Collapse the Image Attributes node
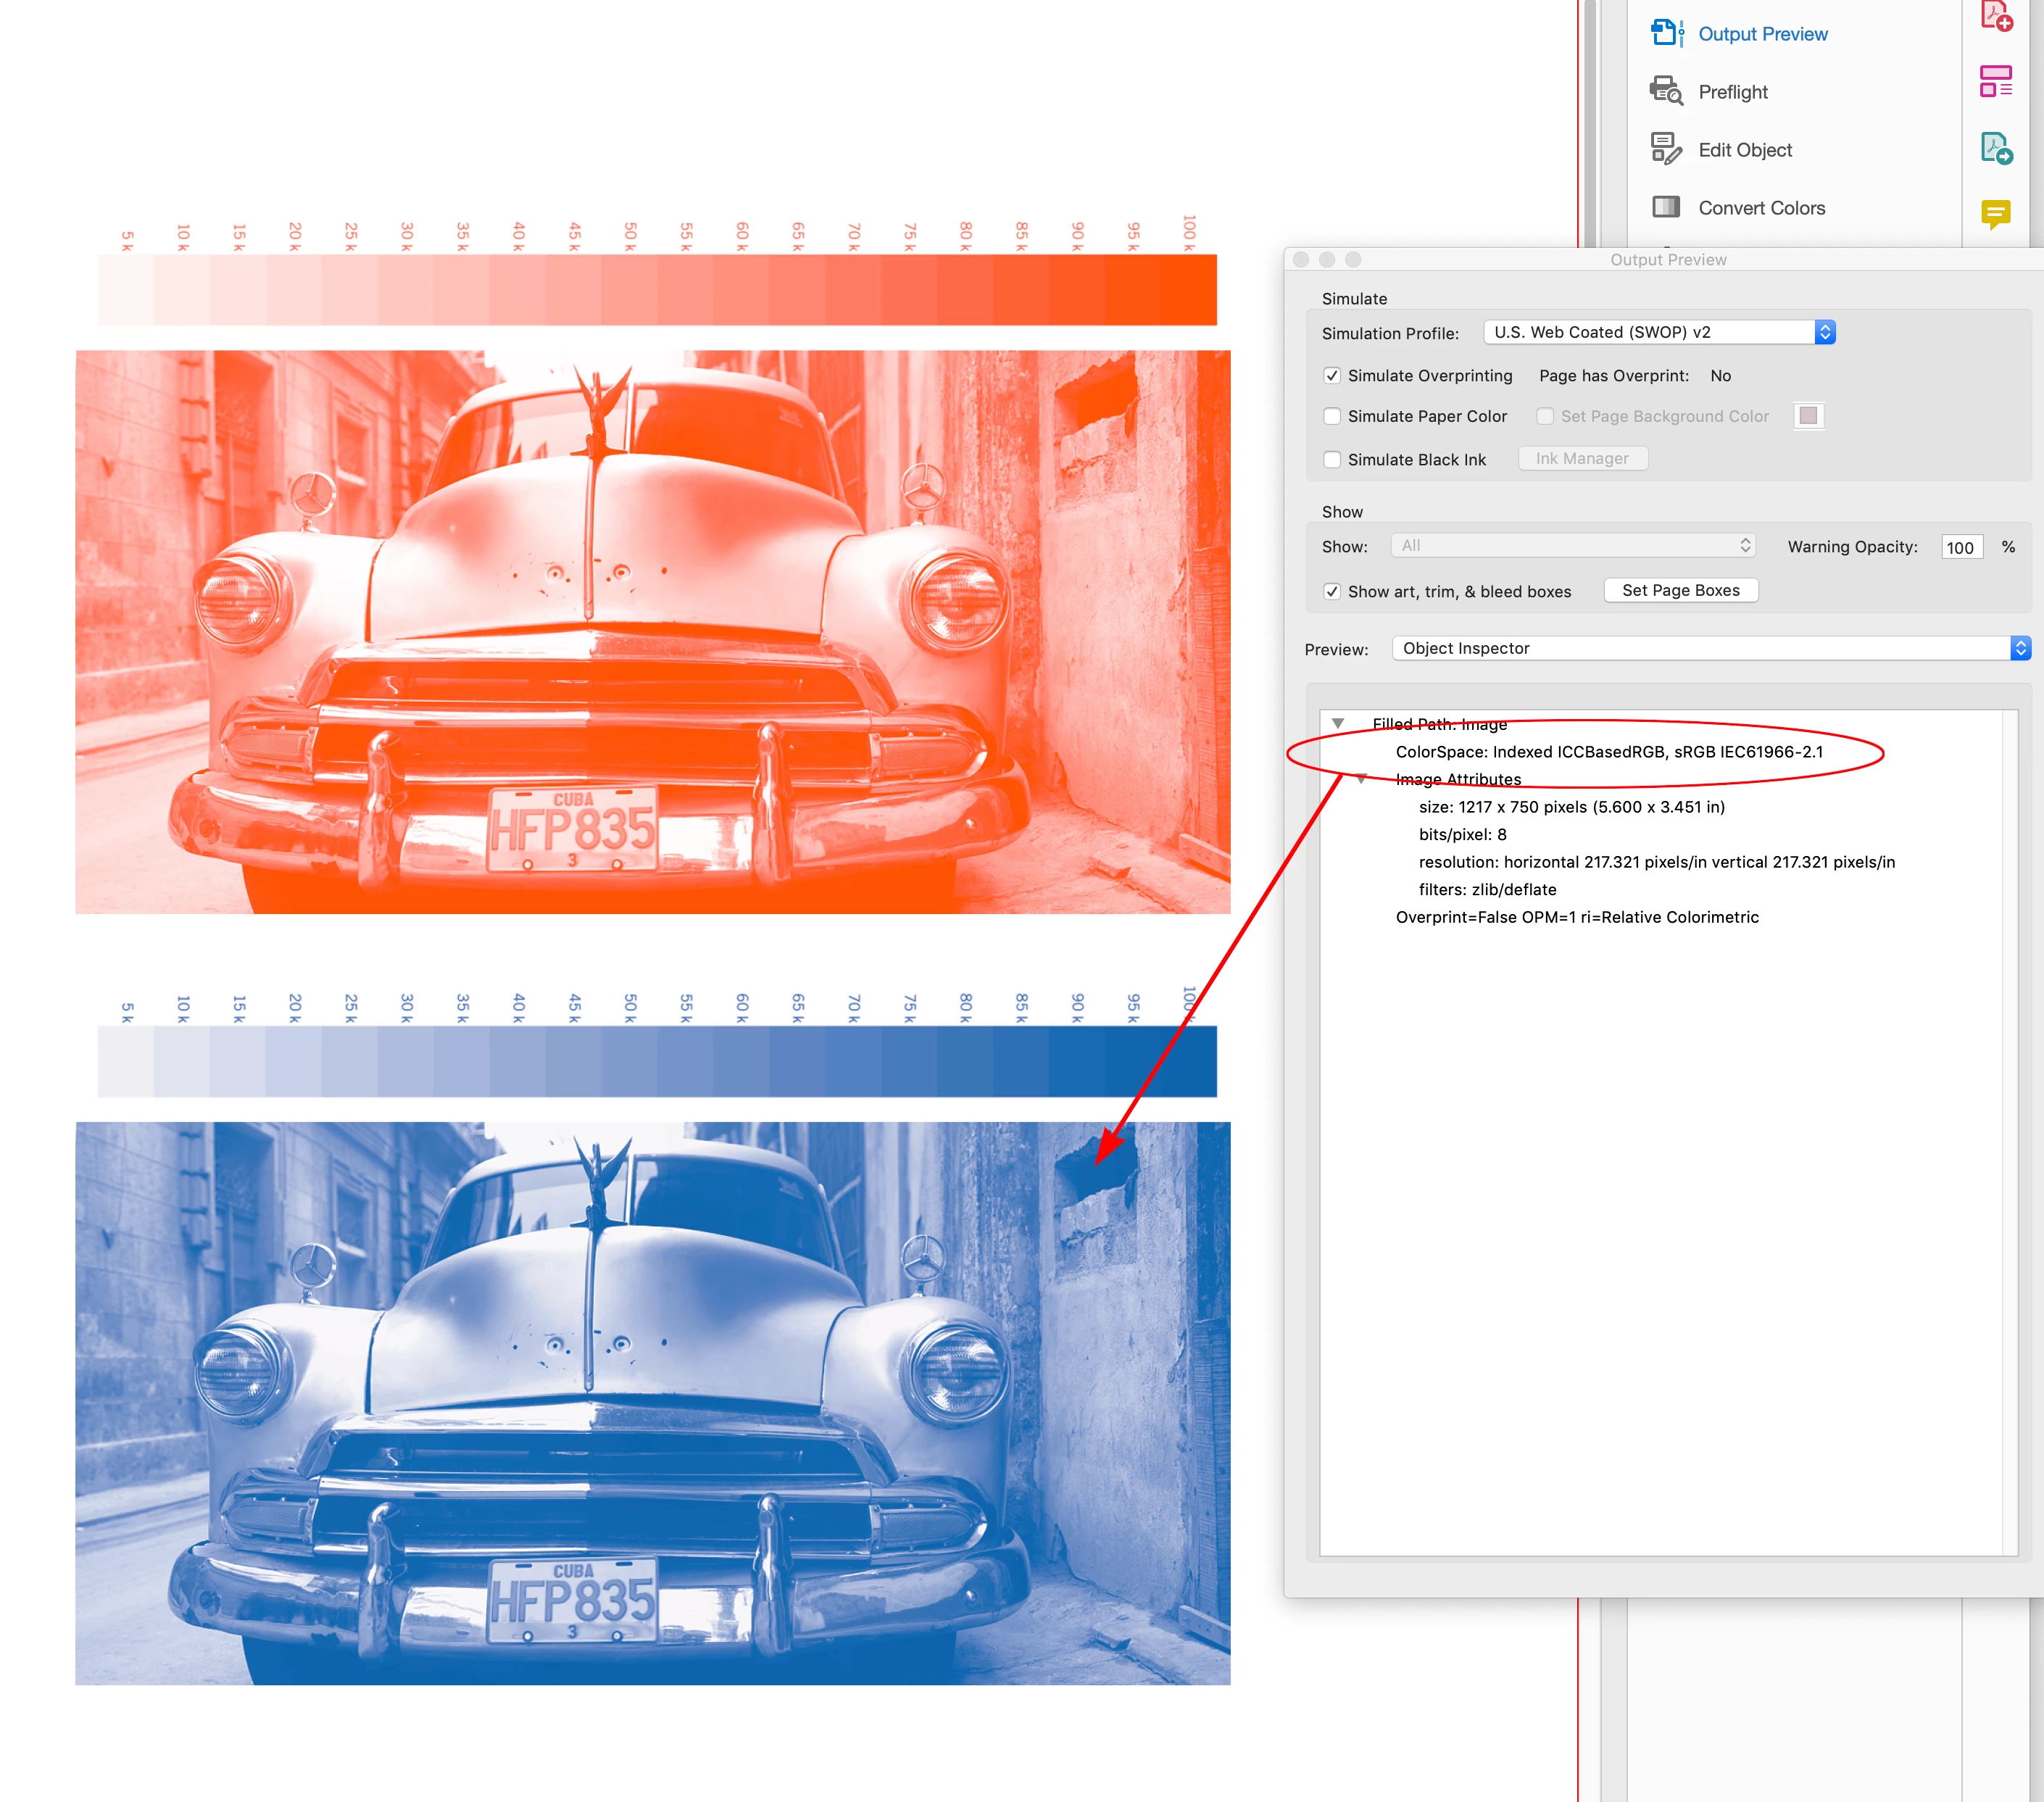The height and width of the screenshot is (1802, 2044). [1361, 779]
